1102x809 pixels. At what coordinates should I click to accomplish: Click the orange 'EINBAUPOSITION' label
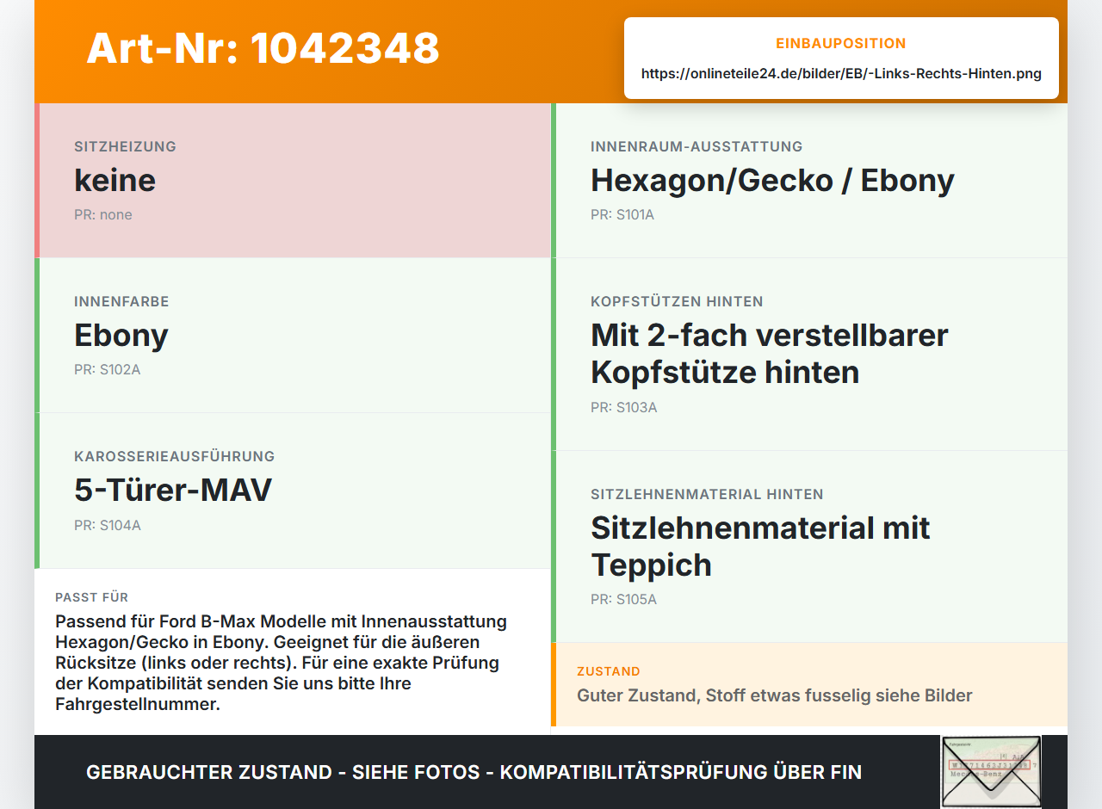[841, 44]
